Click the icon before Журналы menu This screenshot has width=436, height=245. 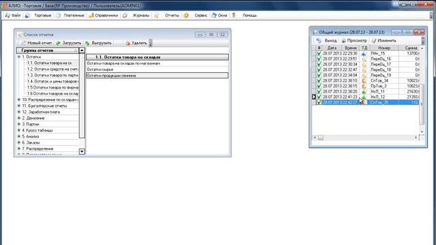(x=125, y=15)
